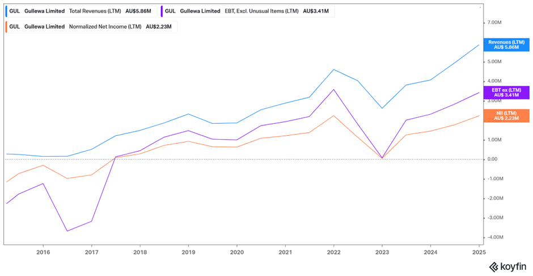Select the EBT, Excl. Unusual Items legend entry

(x=247, y=11)
